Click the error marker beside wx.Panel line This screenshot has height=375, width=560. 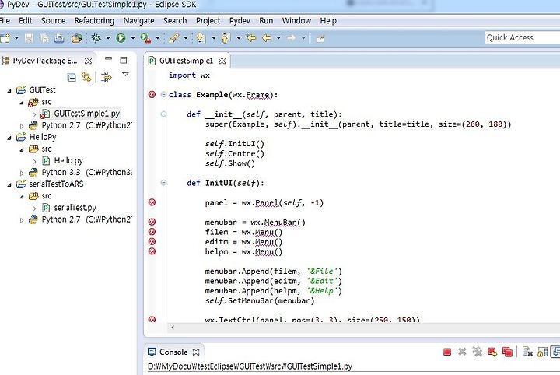pyautogui.click(x=152, y=202)
